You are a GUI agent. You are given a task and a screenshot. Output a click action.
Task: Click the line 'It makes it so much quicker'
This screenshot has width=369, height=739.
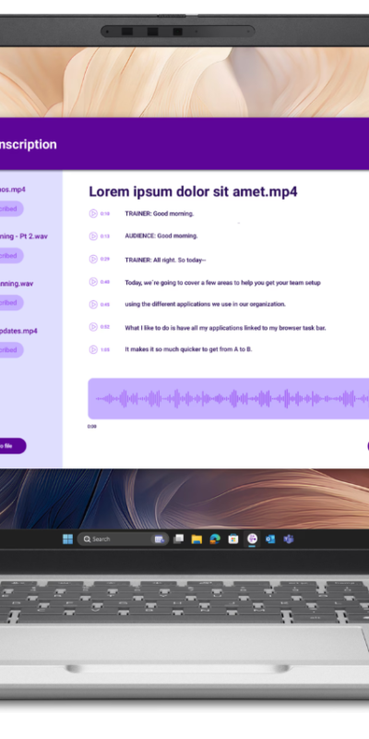pyautogui.click(x=188, y=350)
